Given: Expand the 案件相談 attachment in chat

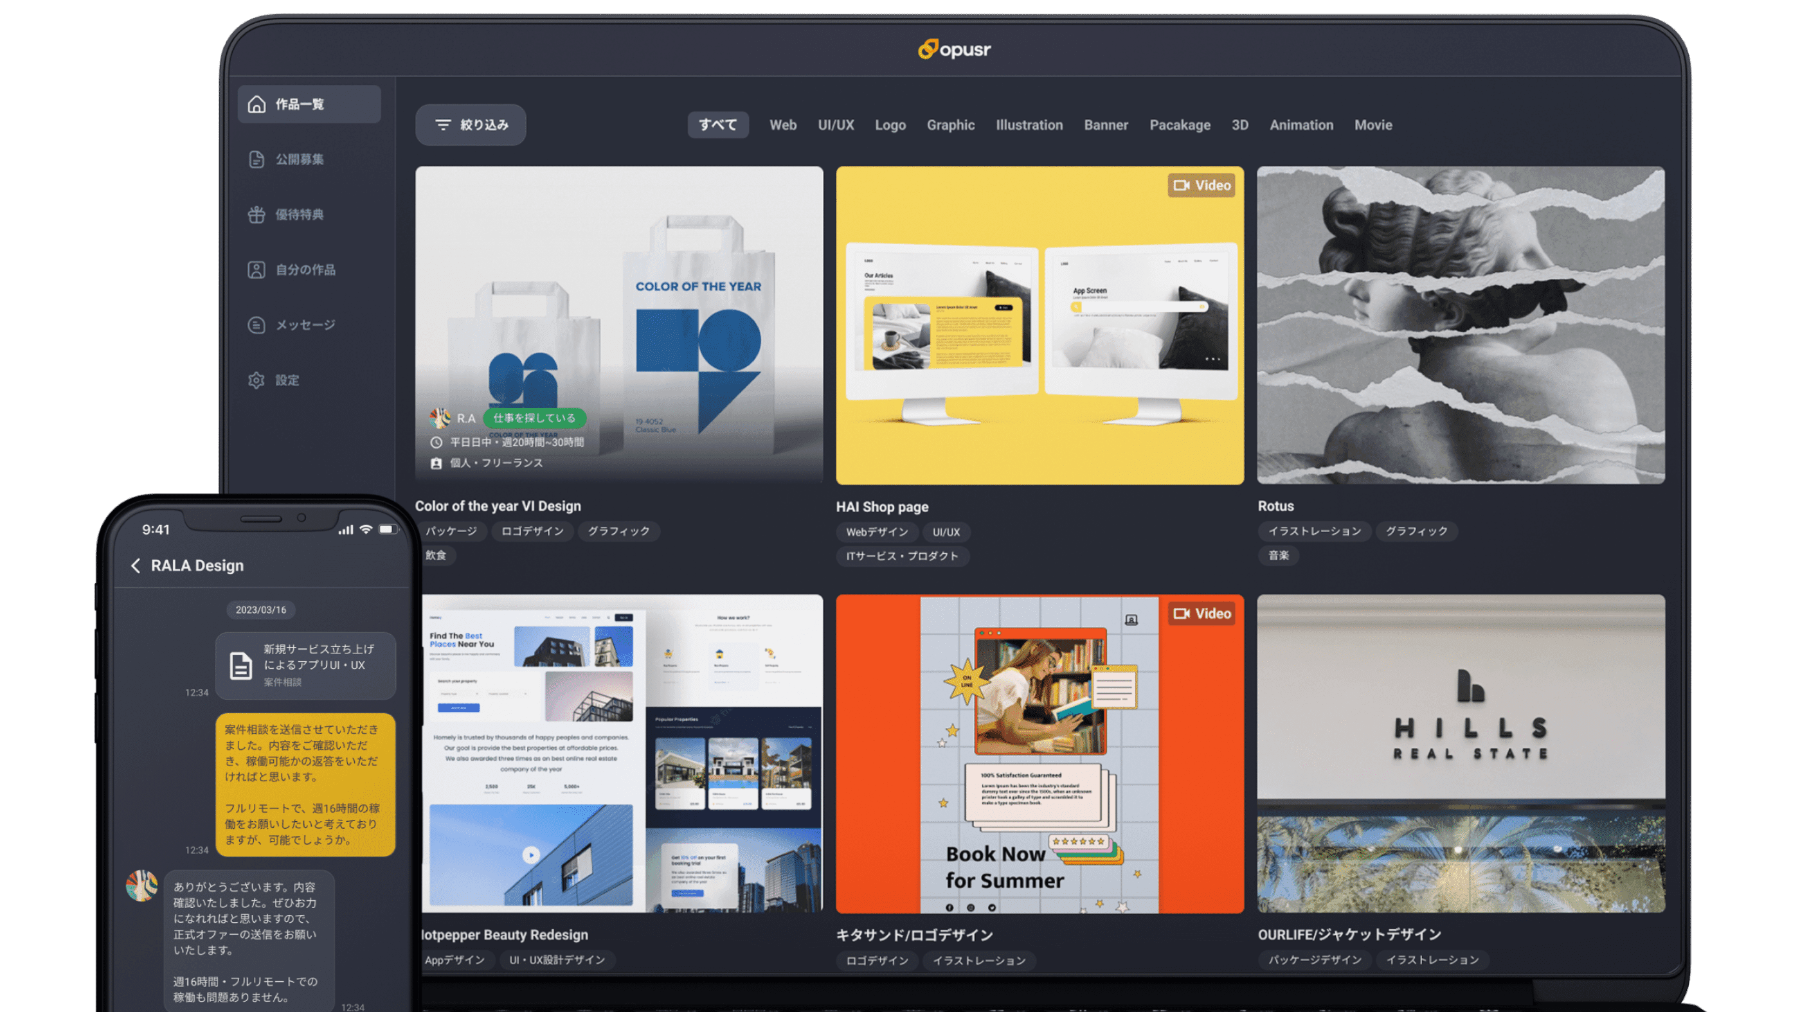Looking at the screenshot, I should [305, 665].
